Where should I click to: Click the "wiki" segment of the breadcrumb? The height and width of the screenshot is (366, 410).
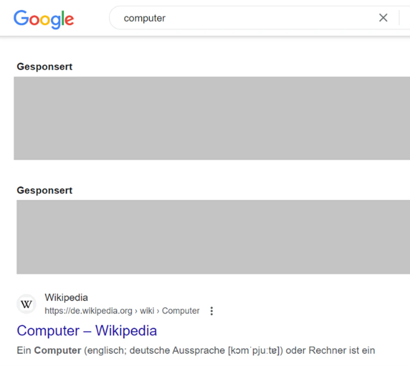point(147,311)
